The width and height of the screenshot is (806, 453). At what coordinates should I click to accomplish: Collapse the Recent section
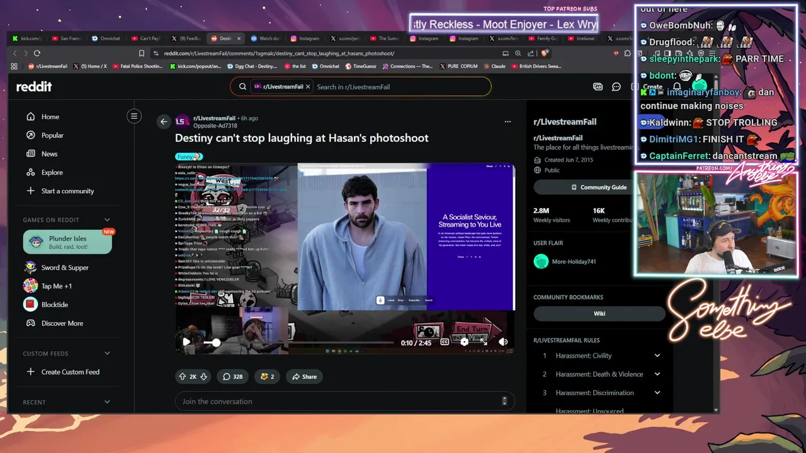(107, 402)
